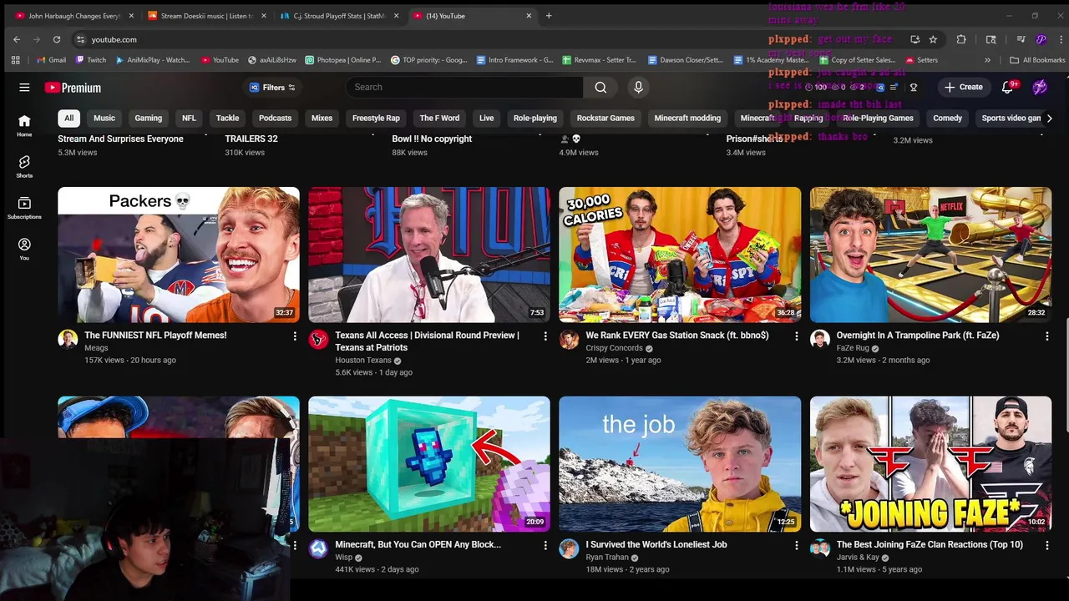This screenshot has height=601, width=1069.
Task: Open the Photopea bookmark
Action: pyautogui.click(x=343, y=60)
